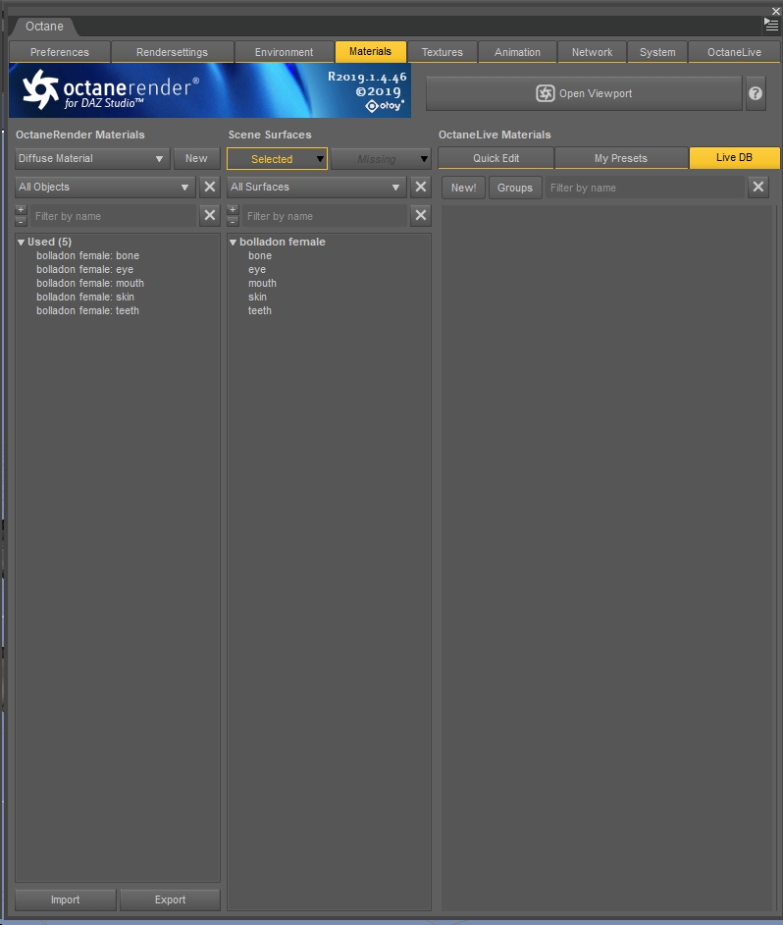Click the Import button
Screen dimensions: 783x925
click(x=66, y=899)
